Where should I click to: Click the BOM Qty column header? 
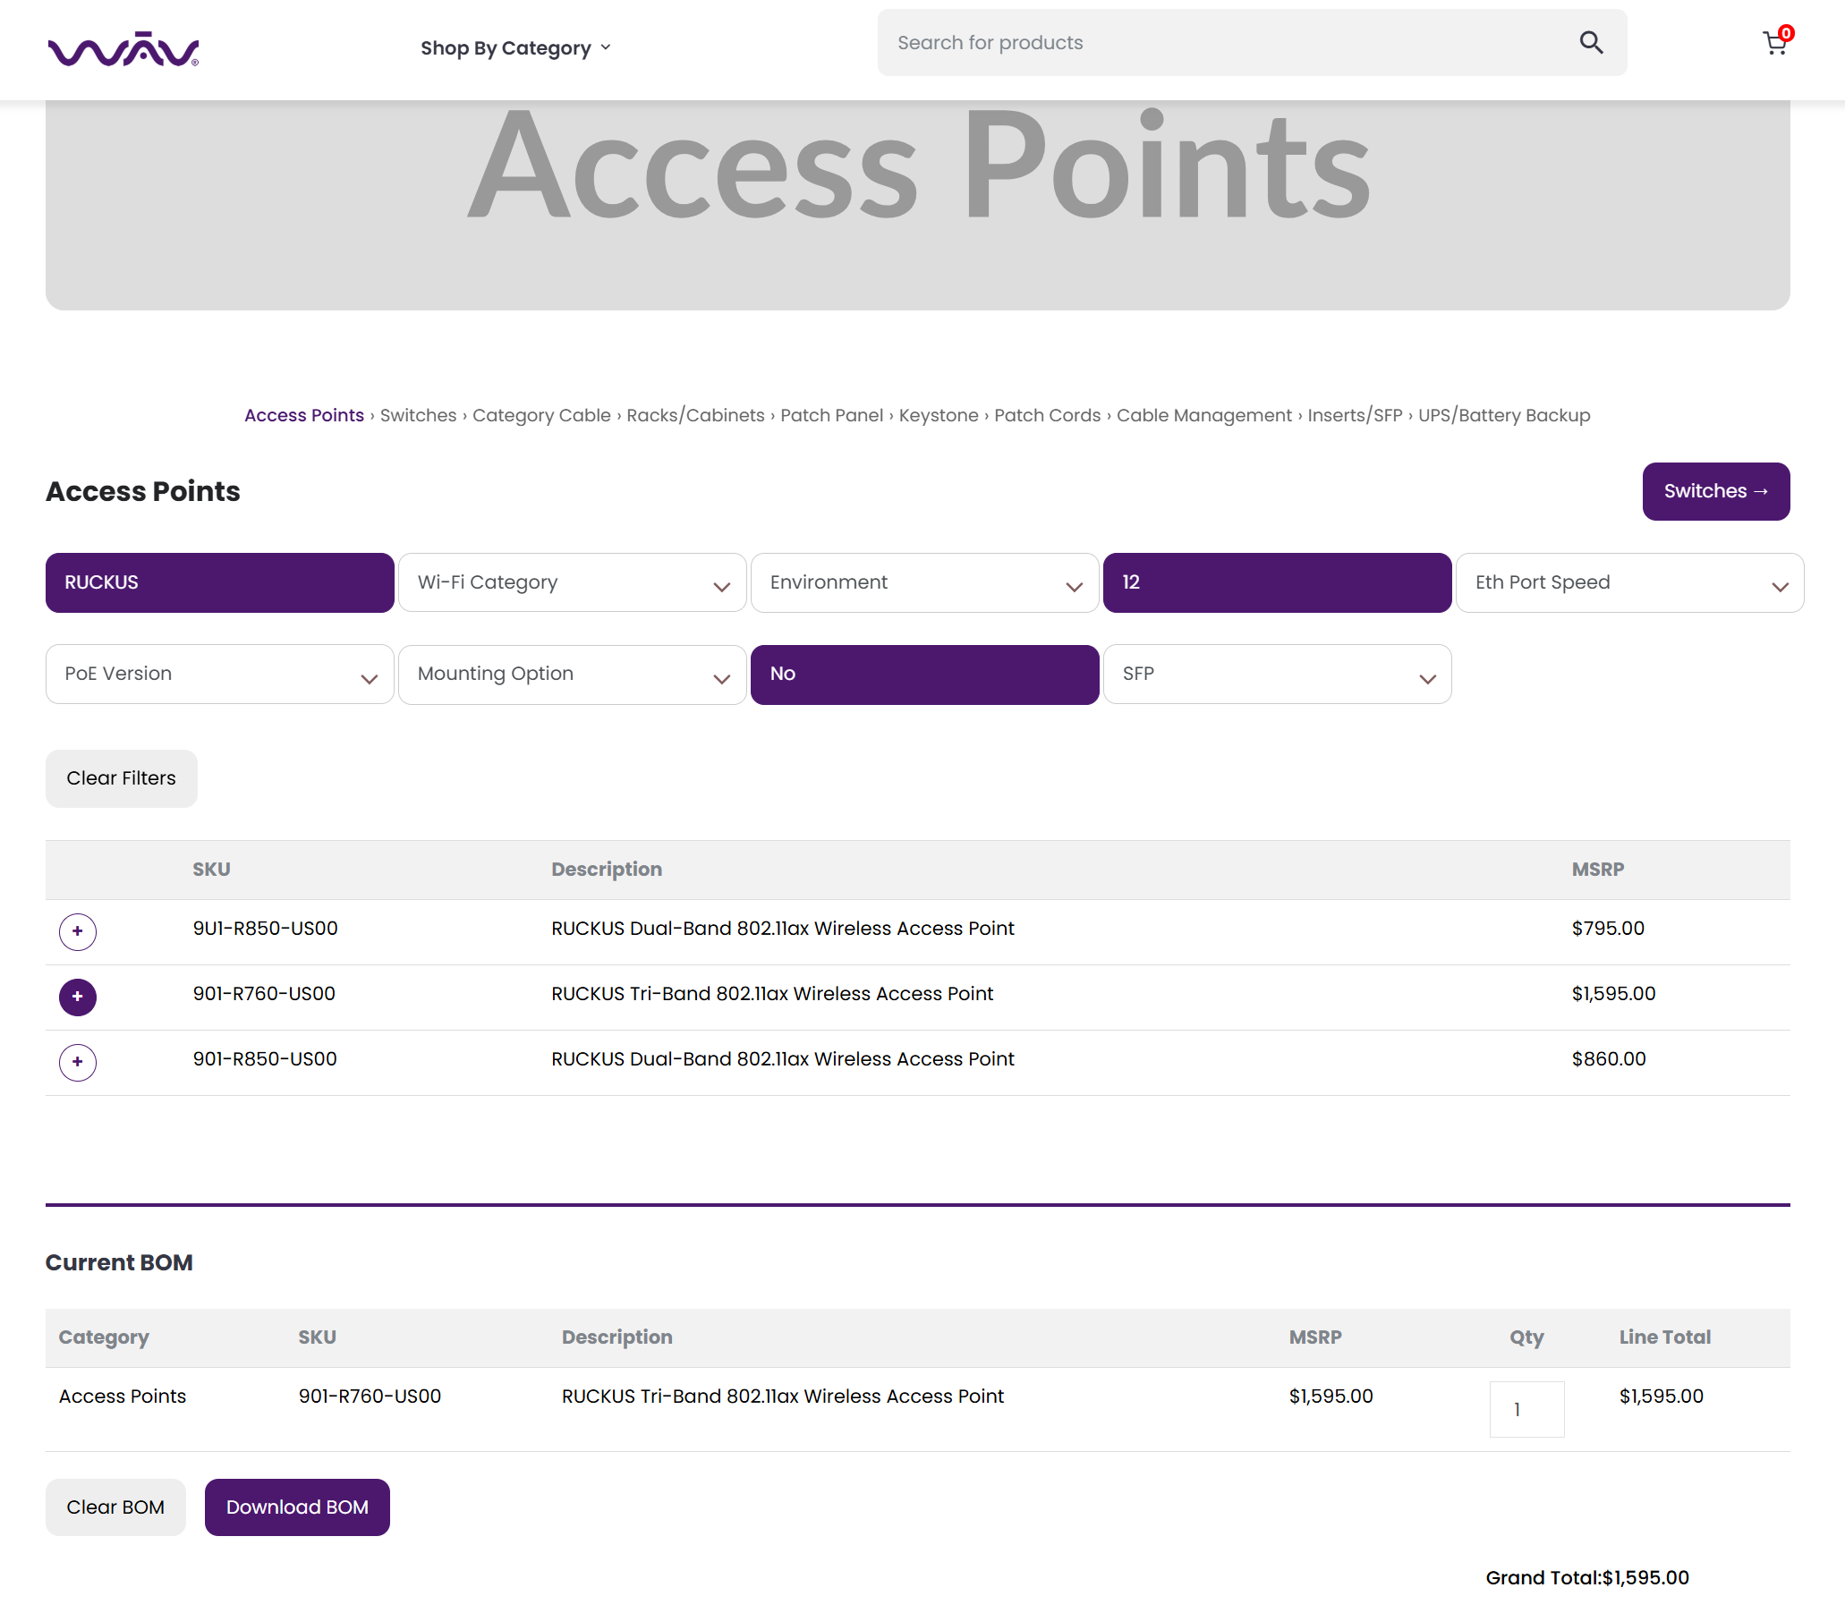[1526, 1337]
